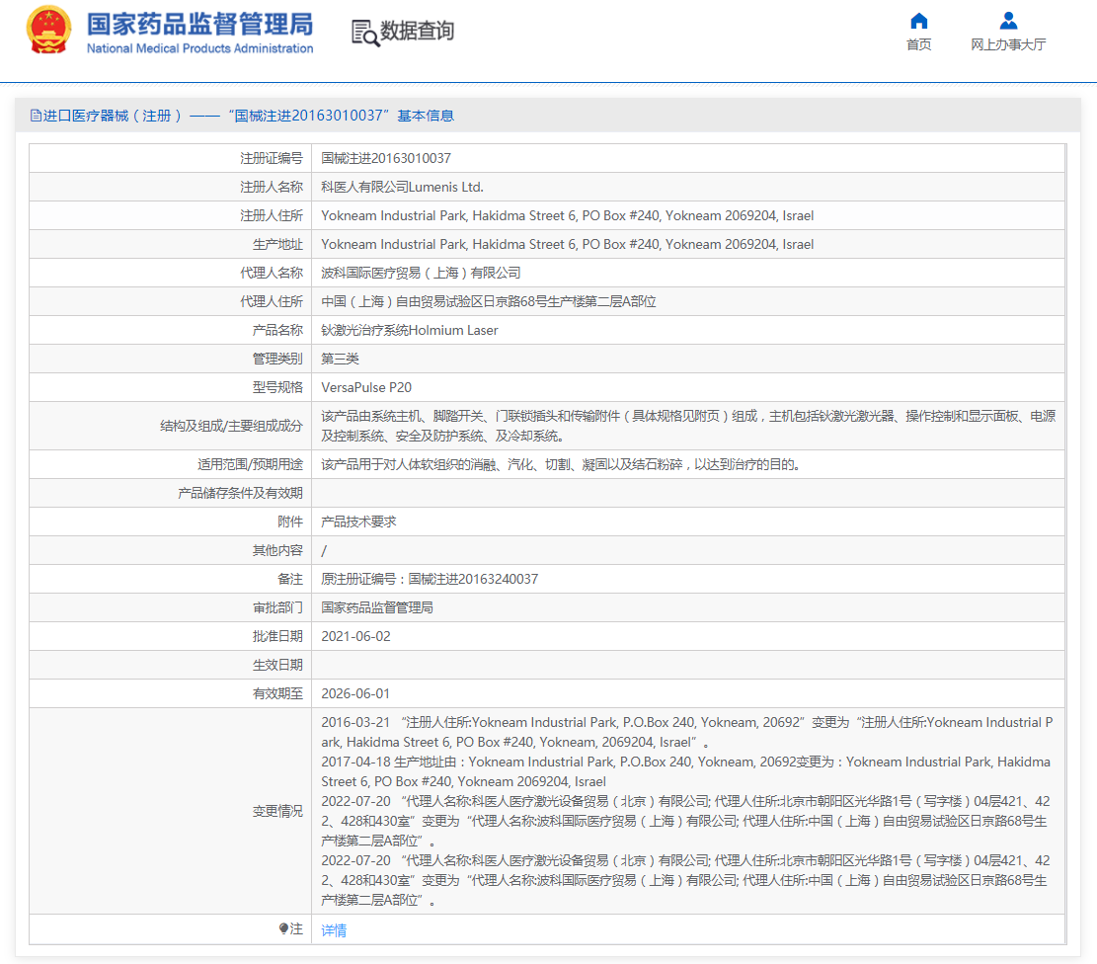Click the 备注 original registration number text
The width and height of the screenshot is (1097, 964).
[x=430, y=579]
